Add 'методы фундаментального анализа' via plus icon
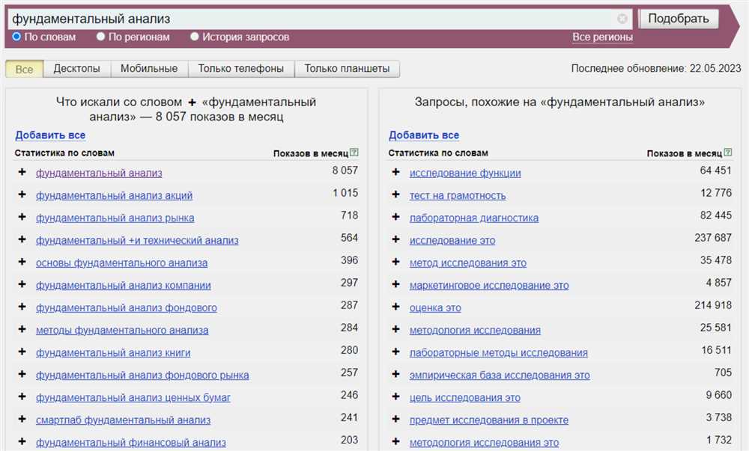The height and width of the screenshot is (451, 749). [22, 329]
